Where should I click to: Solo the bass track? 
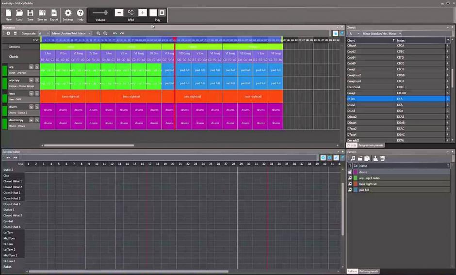(x=37, y=93)
